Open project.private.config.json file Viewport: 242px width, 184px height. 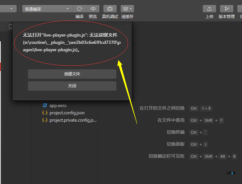[x=73, y=120]
